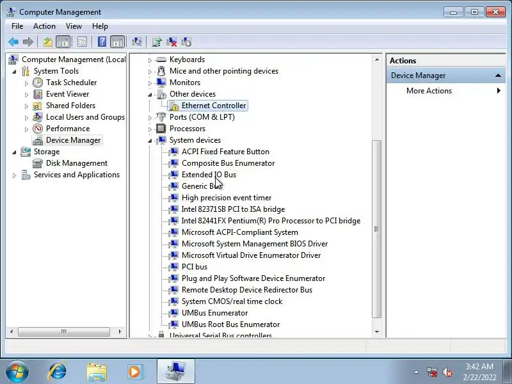This screenshot has height=384, width=512.
Task: Select UMBus Root Bus Enumerator
Action: 230,324
